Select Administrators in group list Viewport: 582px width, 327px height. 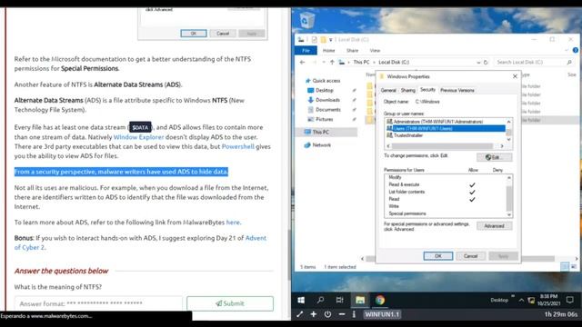[x=437, y=122]
